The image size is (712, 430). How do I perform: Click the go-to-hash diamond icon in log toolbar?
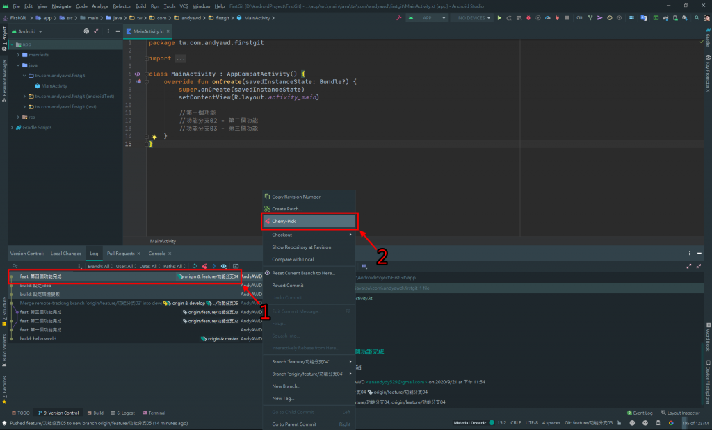(214, 266)
